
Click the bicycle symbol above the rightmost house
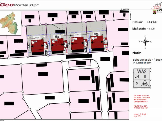tap(96, 34)
